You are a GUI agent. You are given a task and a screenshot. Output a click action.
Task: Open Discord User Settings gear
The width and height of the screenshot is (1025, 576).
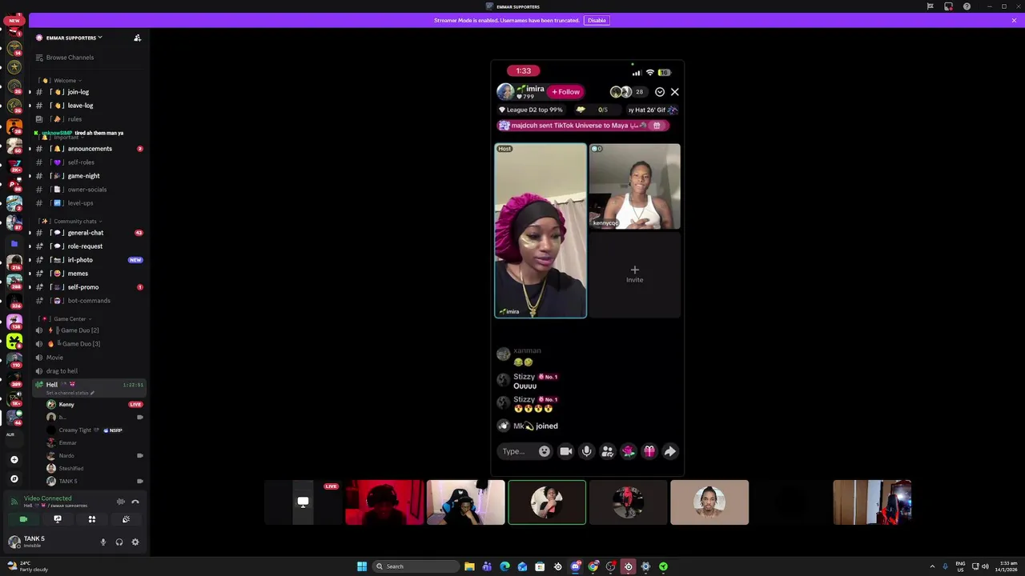(135, 542)
